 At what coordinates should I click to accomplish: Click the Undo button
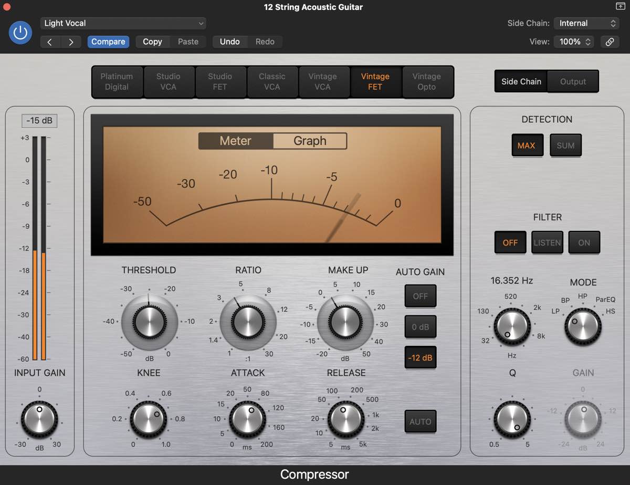tap(229, 42)
